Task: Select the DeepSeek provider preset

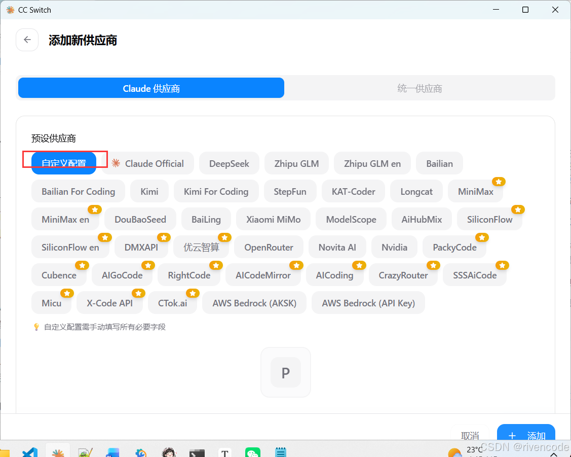Action: [229, 163]
